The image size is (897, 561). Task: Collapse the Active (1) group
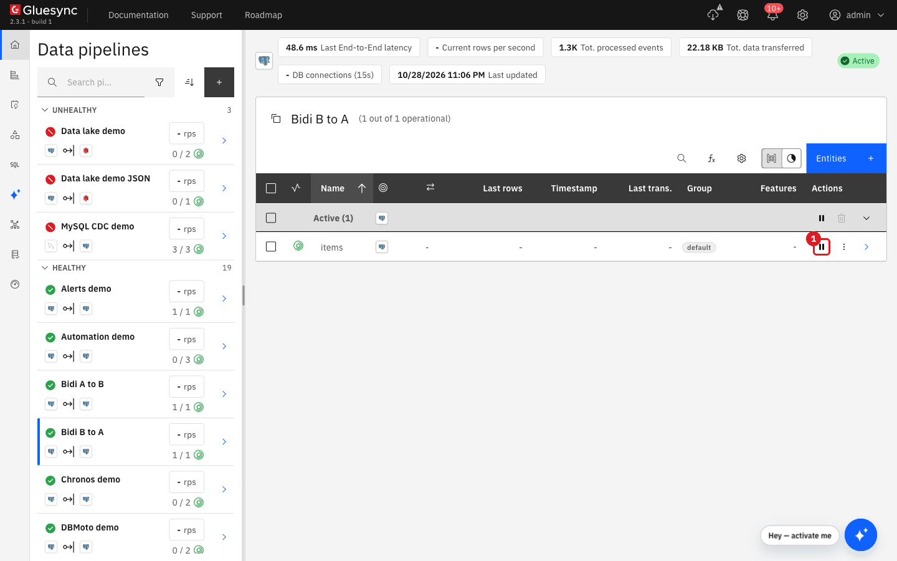coord(866,218)
